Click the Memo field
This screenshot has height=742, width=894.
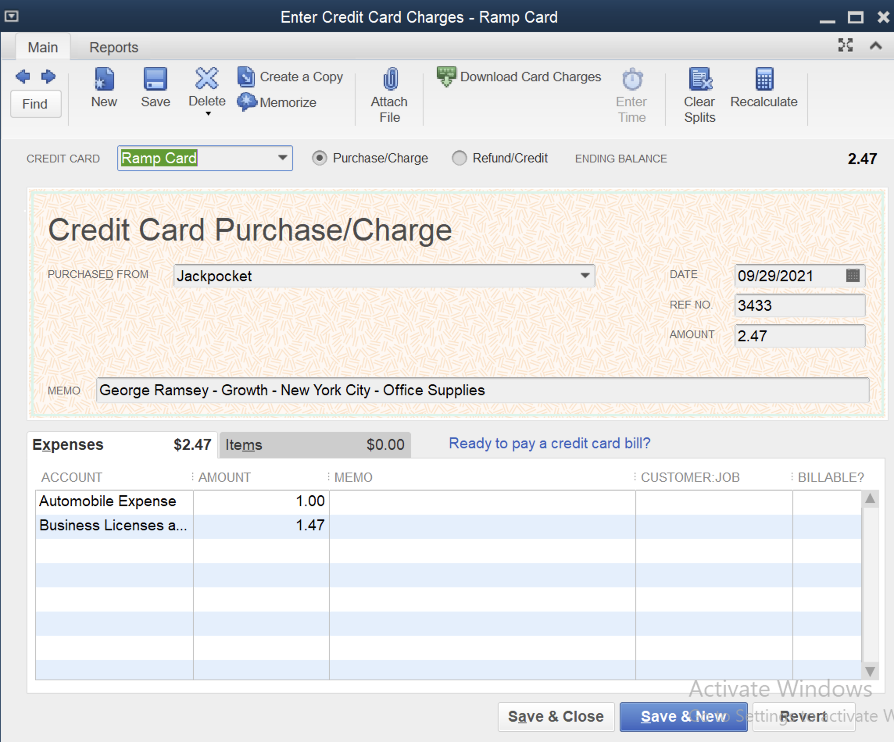tap(482, 390)
